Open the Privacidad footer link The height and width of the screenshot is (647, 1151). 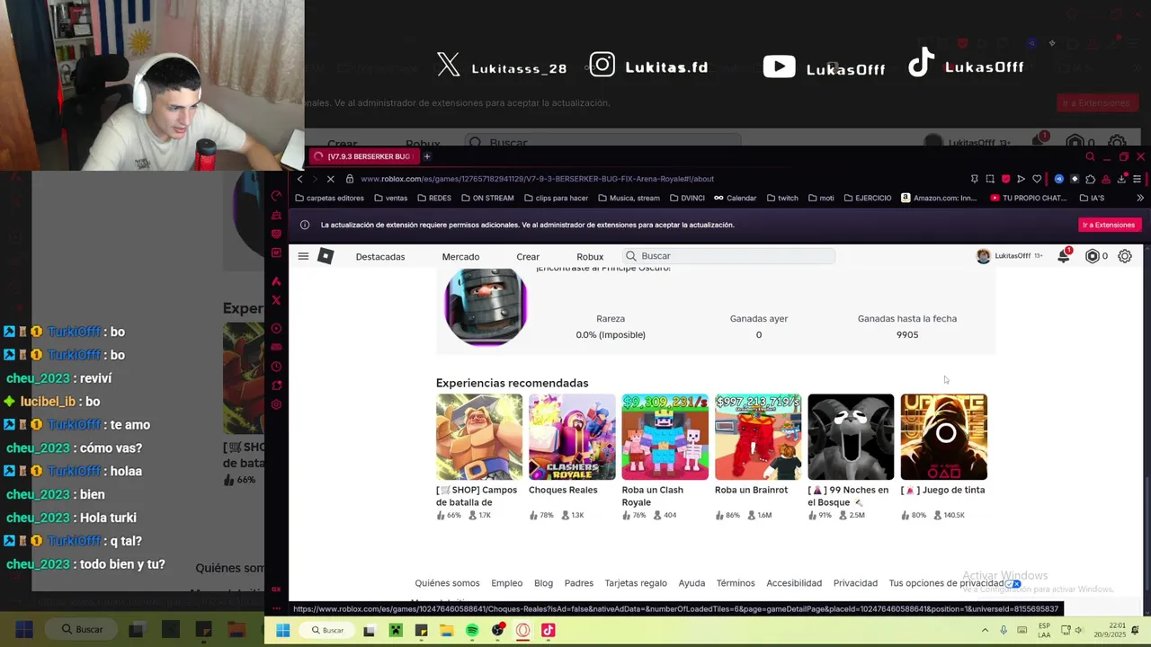click(855, 583)
